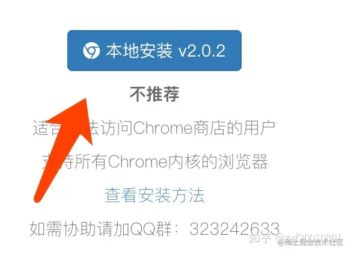Click the word Chrome in 内核 line

(138, 161)
